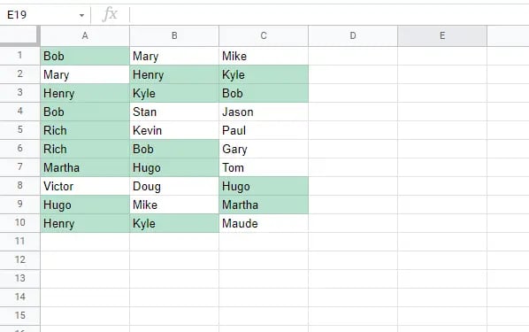Select row 14 header
This screenshot has width=529, height=332.
coord(20,297)
